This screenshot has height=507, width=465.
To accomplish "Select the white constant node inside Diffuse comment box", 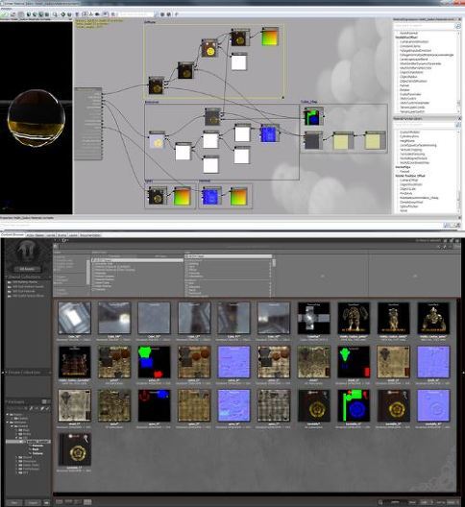I will tap(239, 61).
